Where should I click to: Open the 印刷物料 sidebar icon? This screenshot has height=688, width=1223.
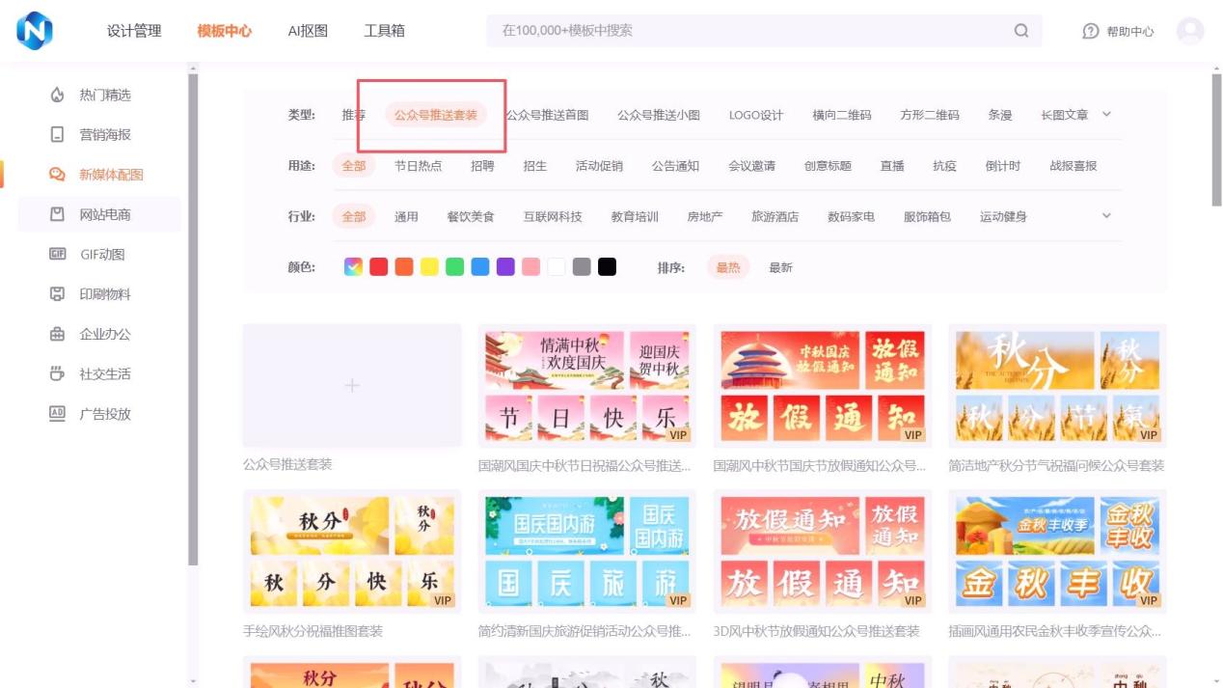coord(57,294)
